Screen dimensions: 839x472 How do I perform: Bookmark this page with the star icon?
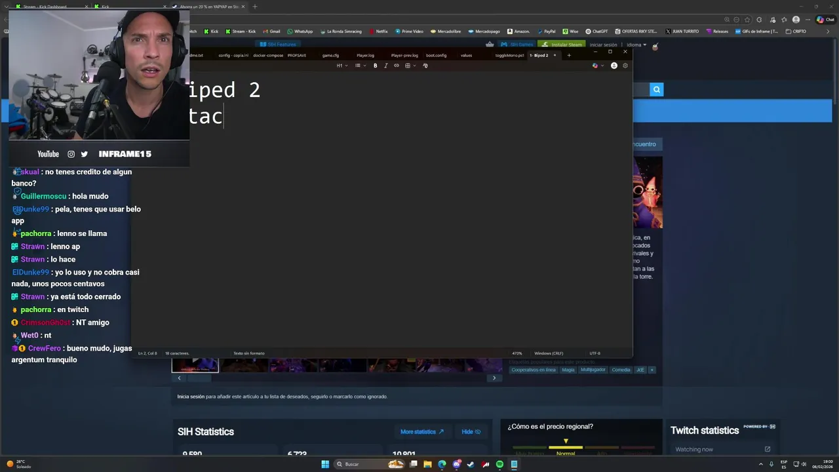click(x=747, y=20)
